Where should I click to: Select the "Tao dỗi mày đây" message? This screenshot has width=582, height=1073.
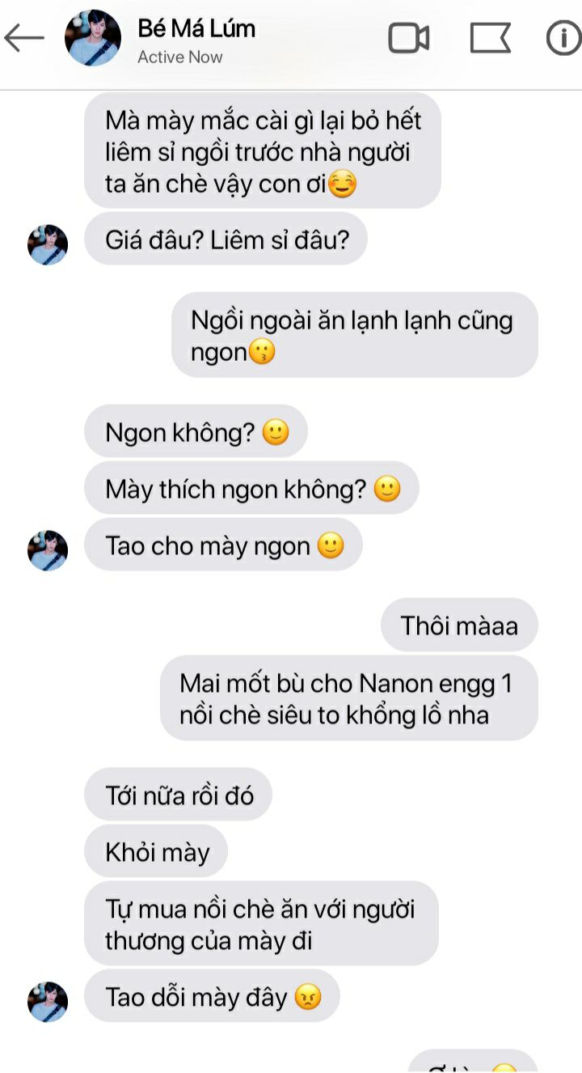pyautogui.click(x=212, y=996)
